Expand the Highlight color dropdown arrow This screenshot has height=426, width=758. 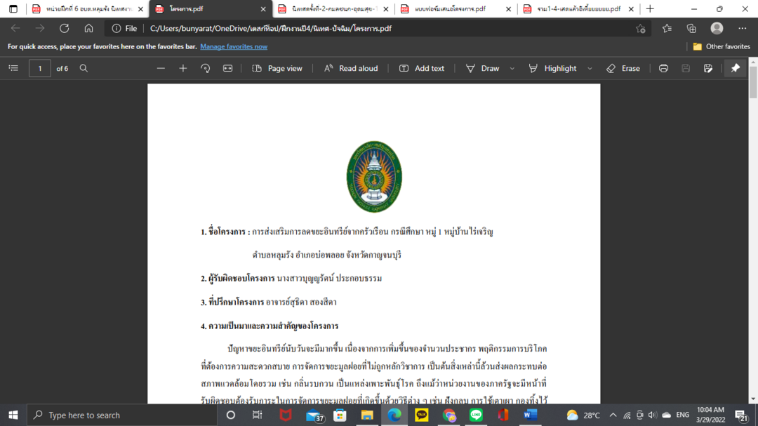click(590, 69)
